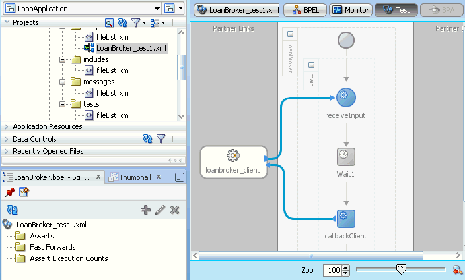
Task: Open the Projects filter funnel icon
Action: point(135,23)
